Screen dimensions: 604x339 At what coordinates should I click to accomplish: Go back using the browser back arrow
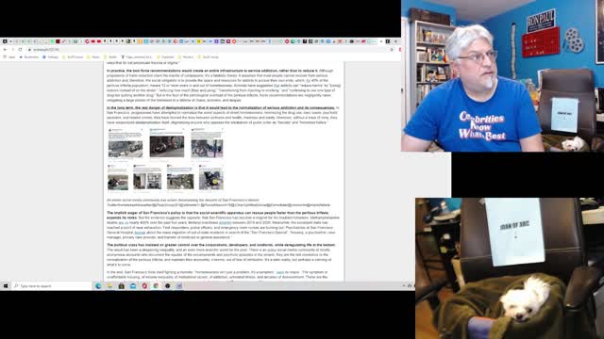[5, 50]
